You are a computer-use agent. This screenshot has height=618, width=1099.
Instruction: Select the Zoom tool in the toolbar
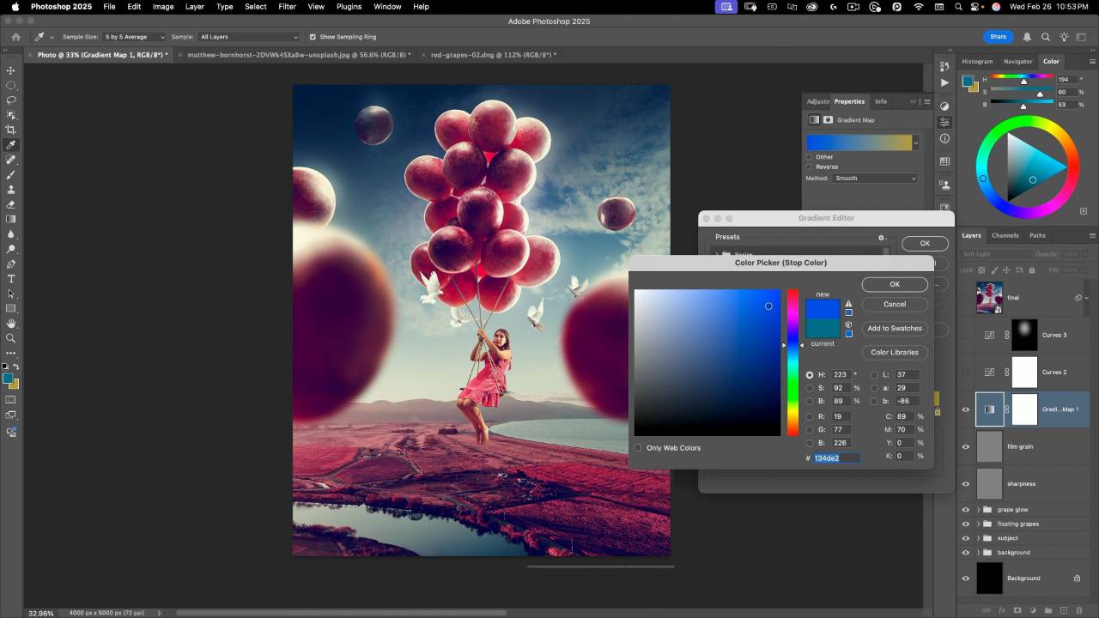[x=11, y=338]
